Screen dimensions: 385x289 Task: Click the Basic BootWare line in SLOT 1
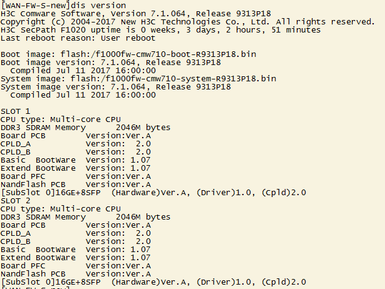[75, 160]
